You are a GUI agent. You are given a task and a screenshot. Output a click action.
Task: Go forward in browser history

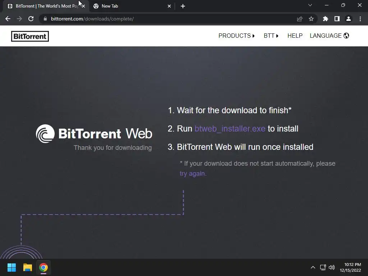click(19, 19)
